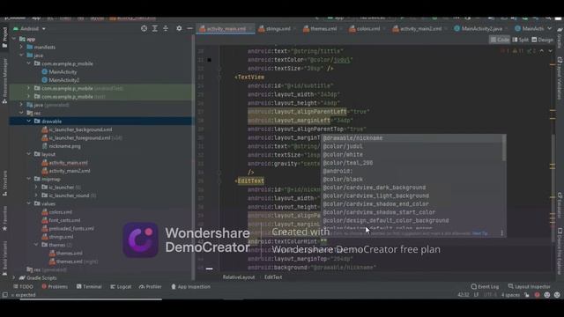
Task: Click the 4 spaces indent status
Action: 510,295
